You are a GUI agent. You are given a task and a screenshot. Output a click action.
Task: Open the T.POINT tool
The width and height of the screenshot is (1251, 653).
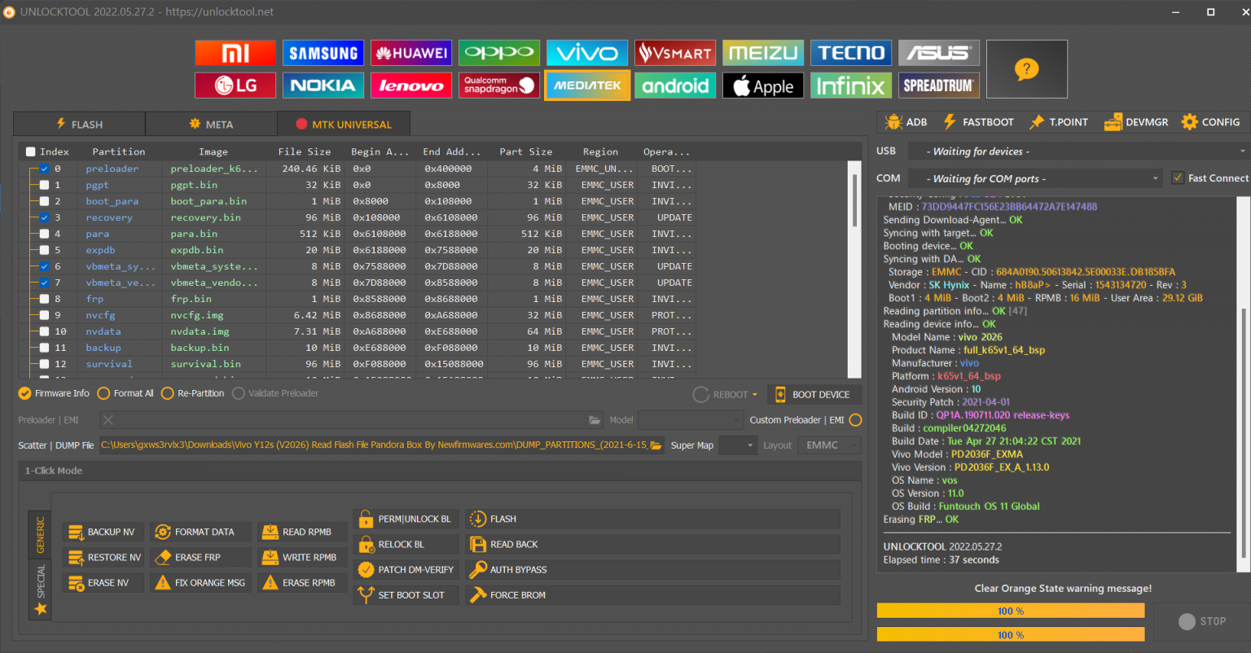tap(1059, 122)
